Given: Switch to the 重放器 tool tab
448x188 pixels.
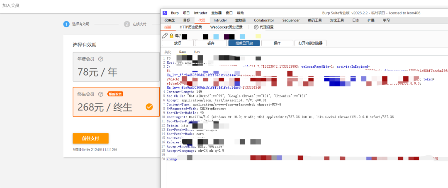Looking at the screenshot, I should [241, 20].
